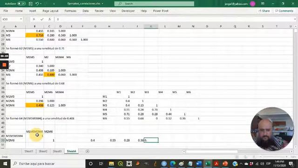The height and width of the screenshot is (168, 298).
Task: Click the horizontal scrollbar thumb
Action: [212, 151]
